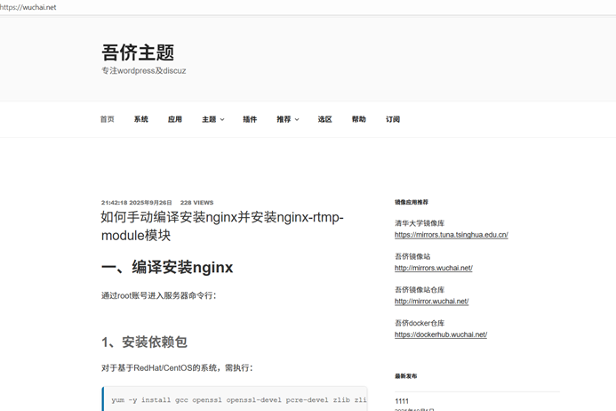Expand the 推荐 menu dropdown arrow
The image size is (616, 411).
point(297,119)
